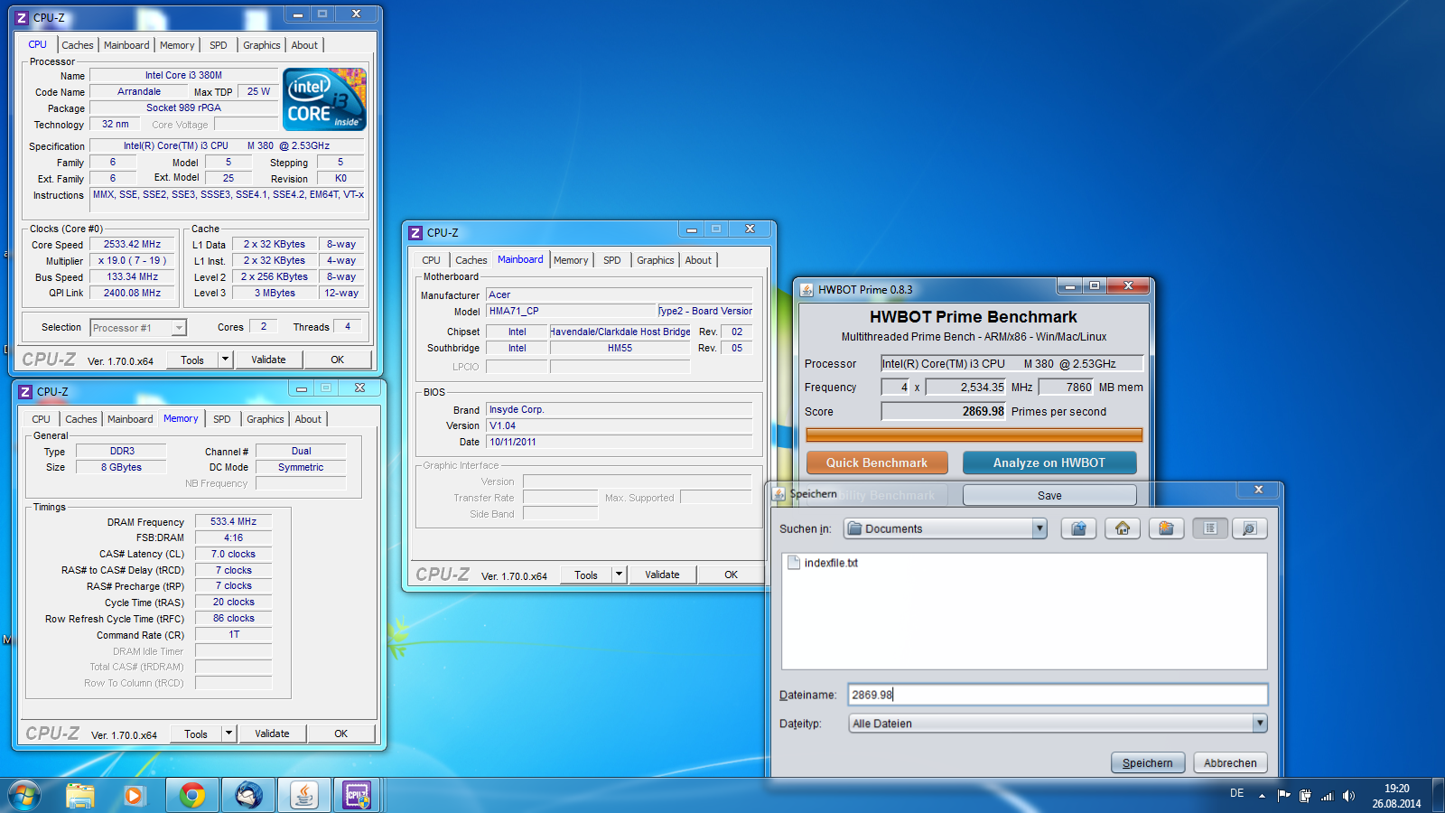Click OK in Memory CPU-Z window

click(340, 734)
